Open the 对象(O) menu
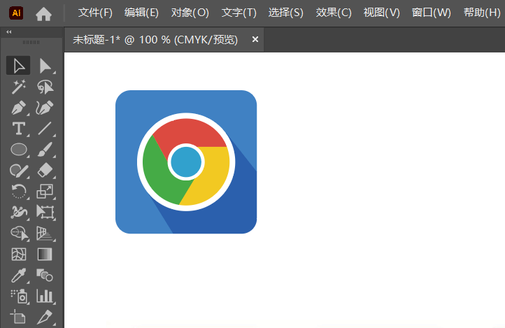 pyautogui.click(x=190, y=13)
